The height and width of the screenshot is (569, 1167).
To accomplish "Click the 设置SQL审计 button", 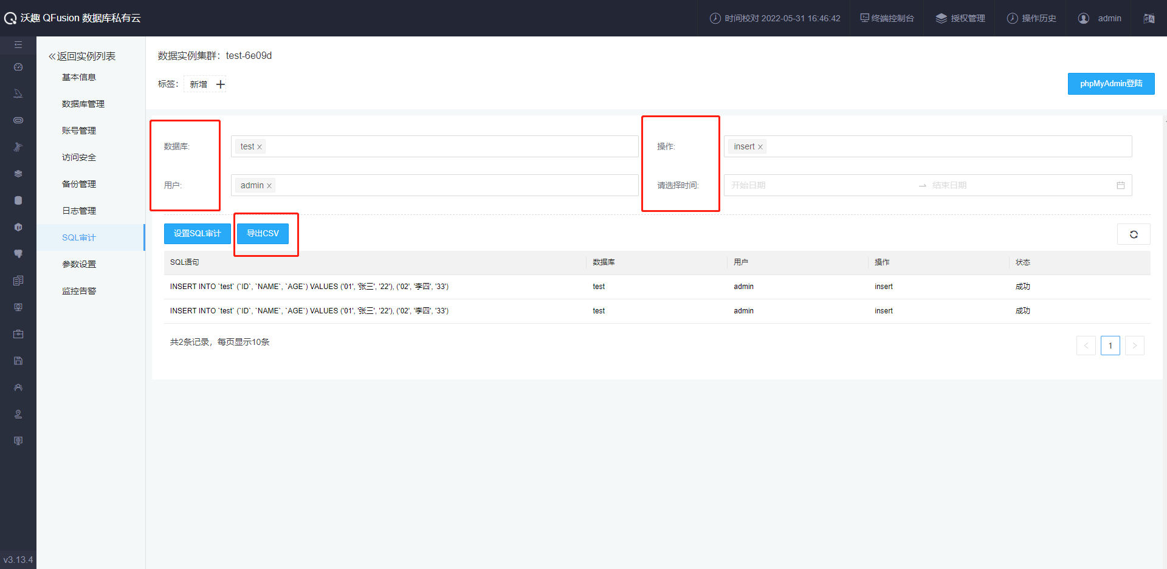I will [x=197, y=233].
